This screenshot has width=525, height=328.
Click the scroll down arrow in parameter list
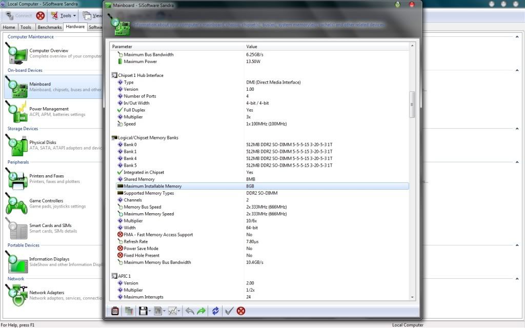coord(412,297)
